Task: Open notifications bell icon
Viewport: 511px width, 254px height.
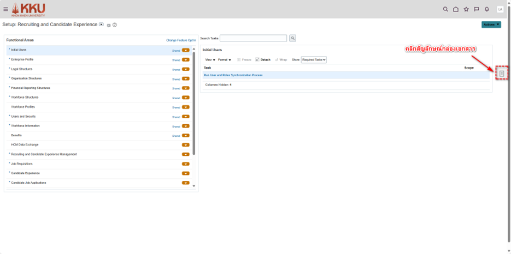Action: click(x=487, y=9)
